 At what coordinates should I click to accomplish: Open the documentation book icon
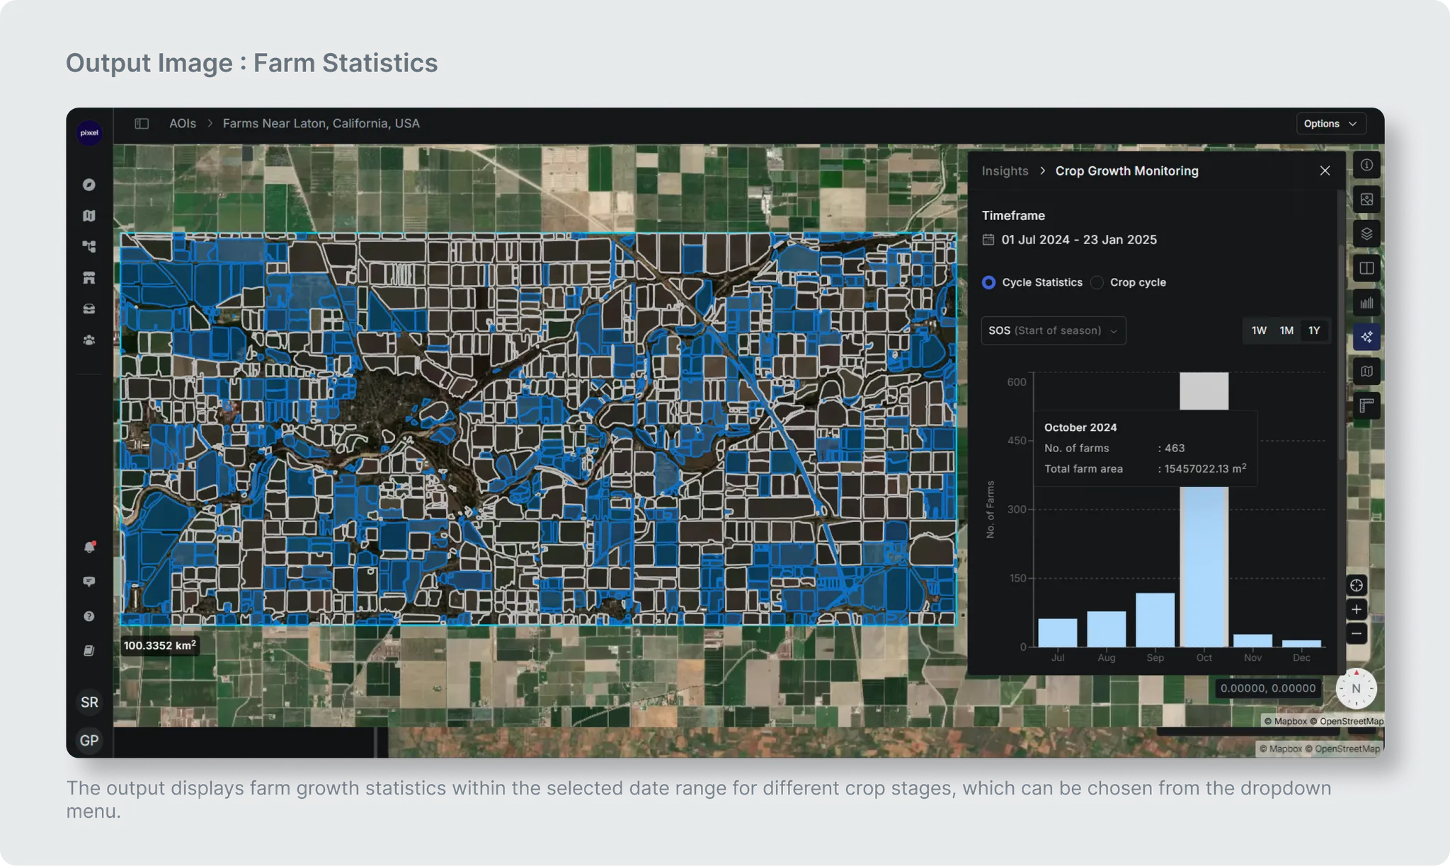point(89,650)
